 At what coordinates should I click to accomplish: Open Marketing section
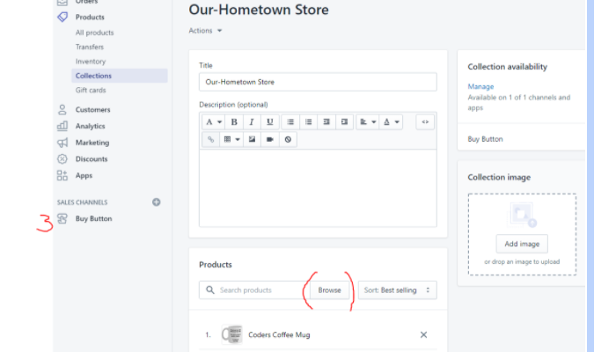(x=92, y=143)
